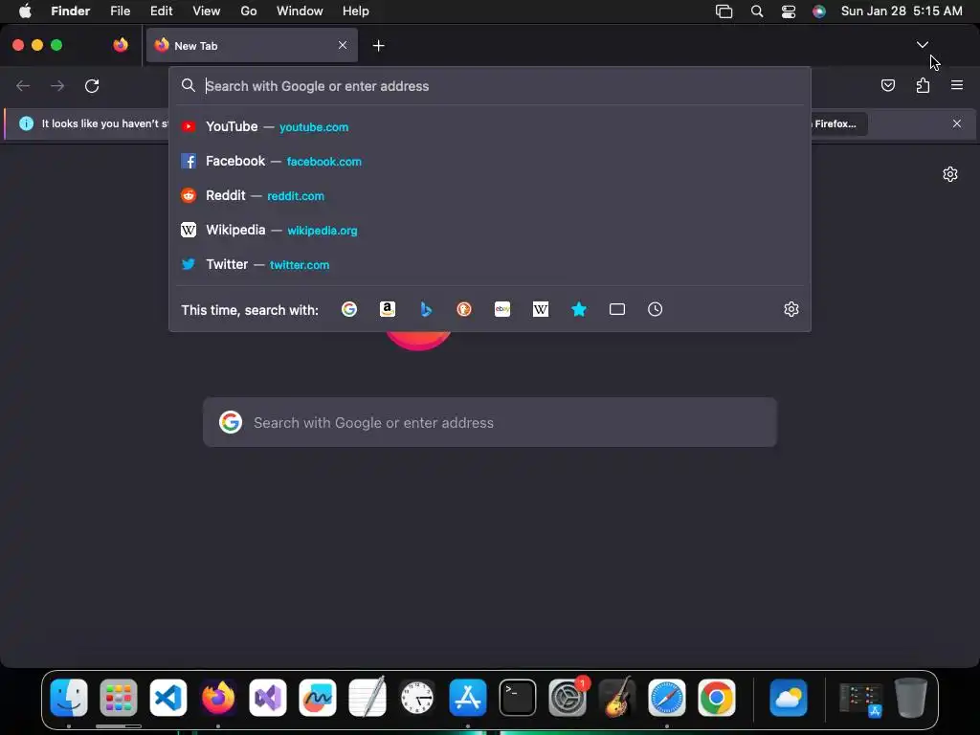Open the Save to Pocket icon
This screenshot has height=735, width=980.
click(x=888, y=85)
